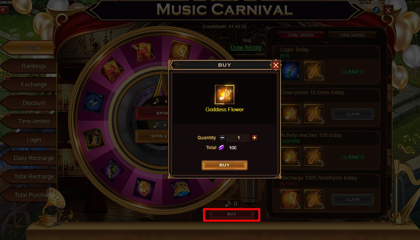Decrease quantity with the minus button
The height and width of the screenshot is (240, 420).
[x=222, y=138]
